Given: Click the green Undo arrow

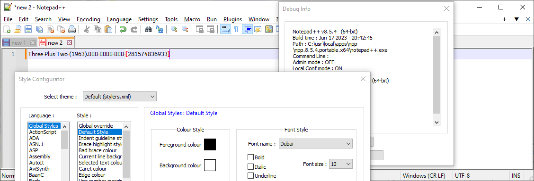Looking at the screenshot, I should 123,30.
